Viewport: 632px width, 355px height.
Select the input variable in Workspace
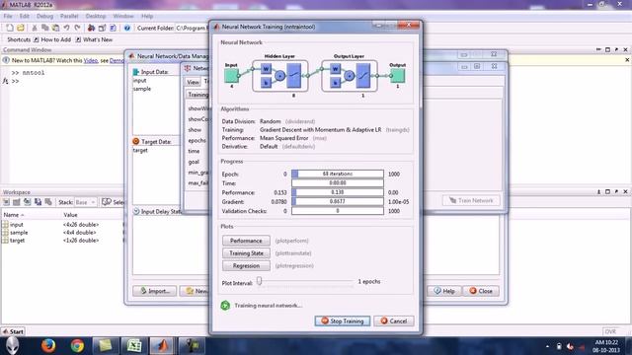[x=17, y=225]
